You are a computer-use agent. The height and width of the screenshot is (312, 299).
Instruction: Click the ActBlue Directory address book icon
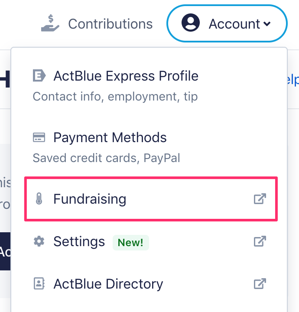pos(39,284)
